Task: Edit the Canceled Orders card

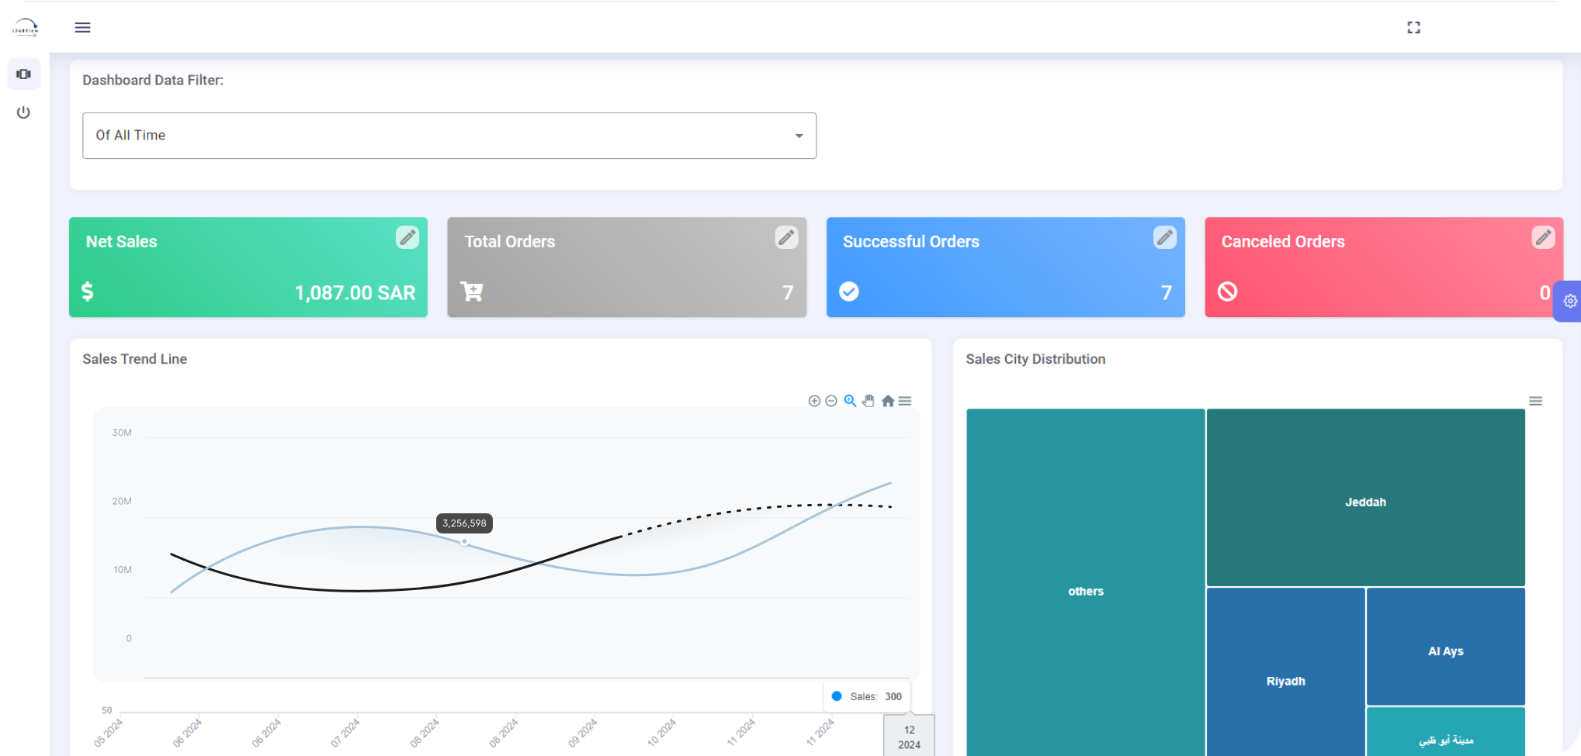Action: (x=1543, y=237)
